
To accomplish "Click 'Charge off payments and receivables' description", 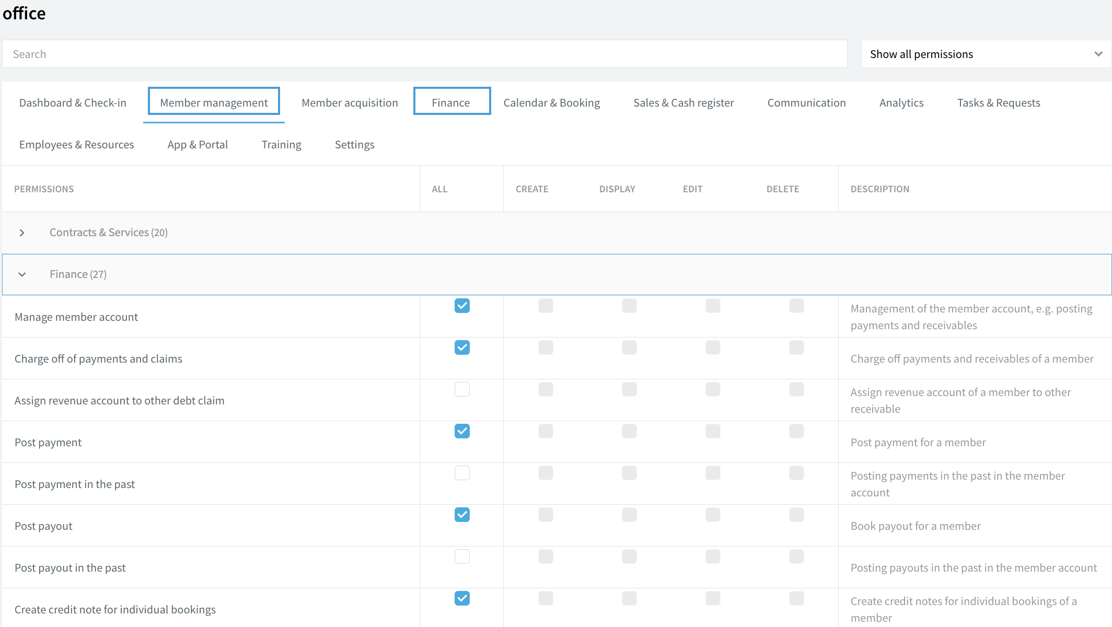I will (x=972, y=359).
